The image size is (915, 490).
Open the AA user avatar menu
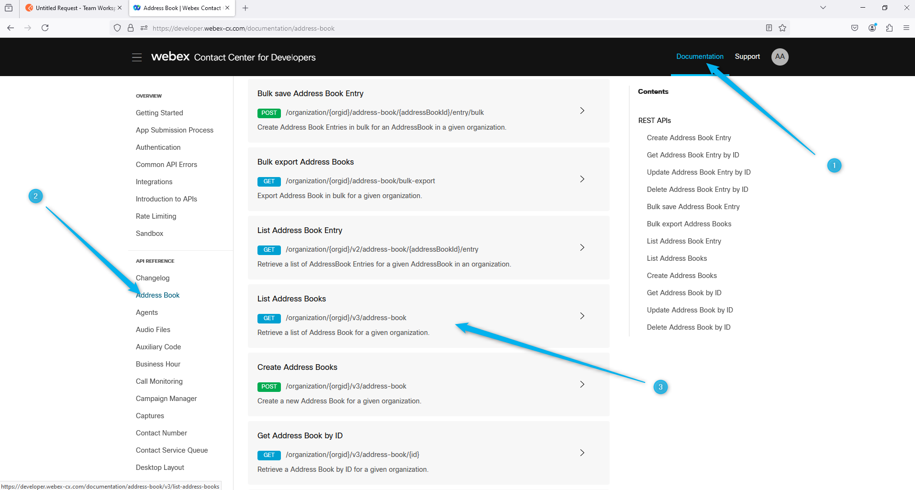[x=780, y=57]
